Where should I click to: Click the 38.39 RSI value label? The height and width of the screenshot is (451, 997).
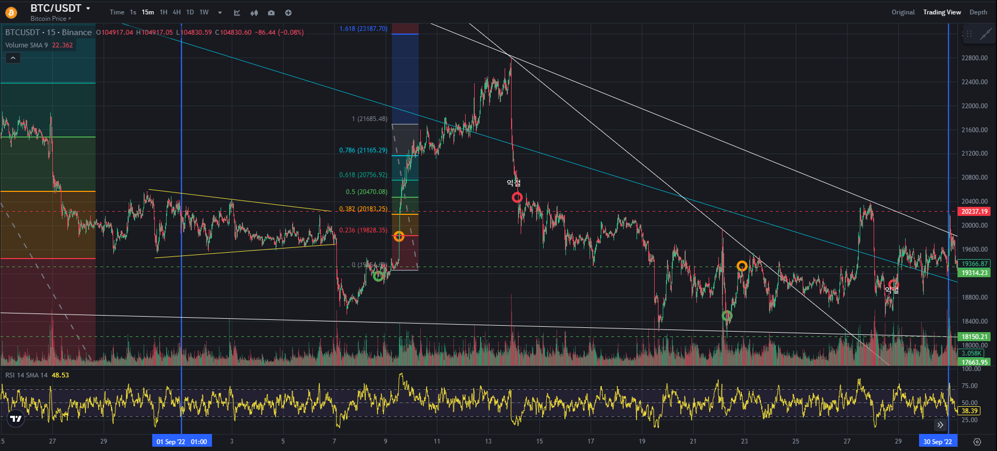[x=969, y=411]
